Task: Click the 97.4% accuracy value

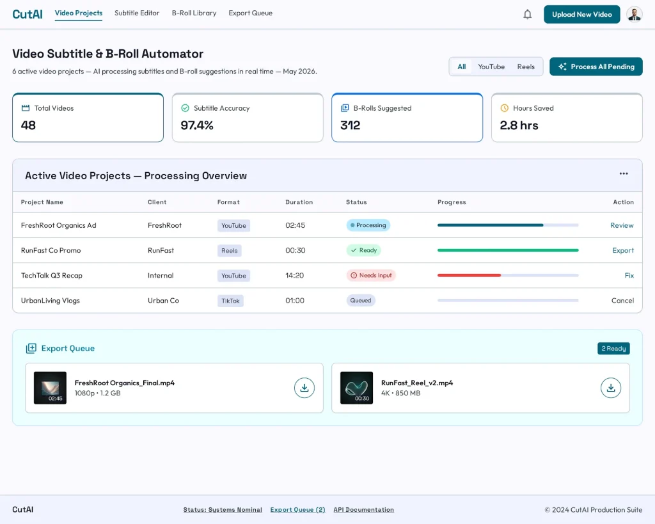Action: pos(197,125)
